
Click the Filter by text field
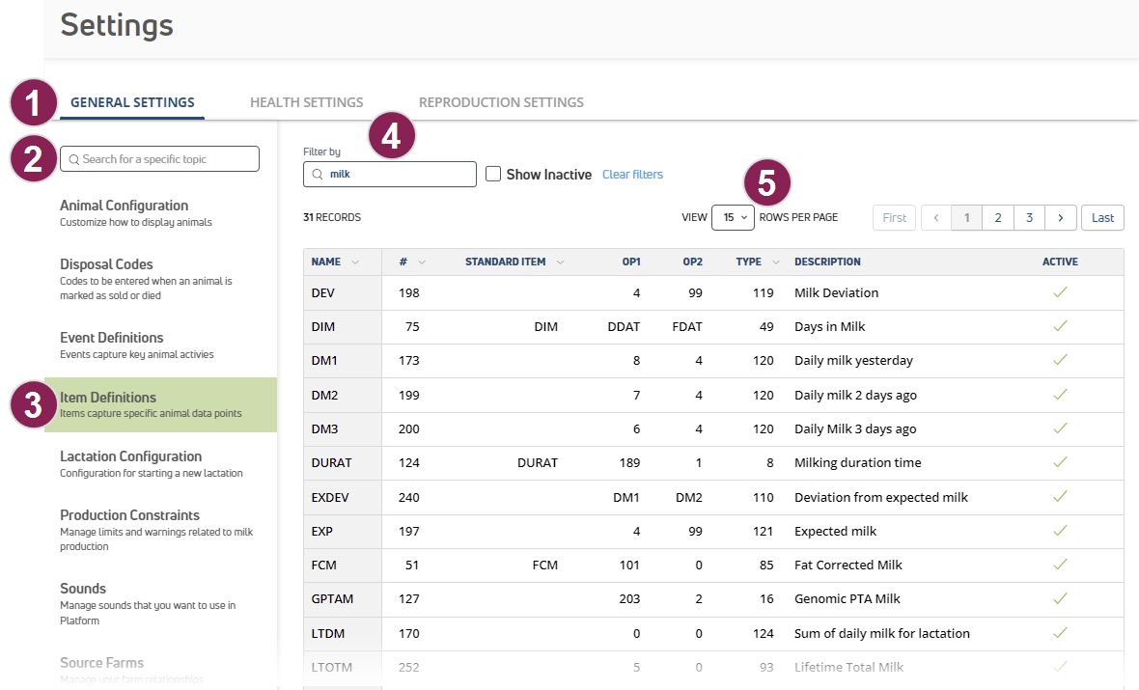click(x=398, y=175)
